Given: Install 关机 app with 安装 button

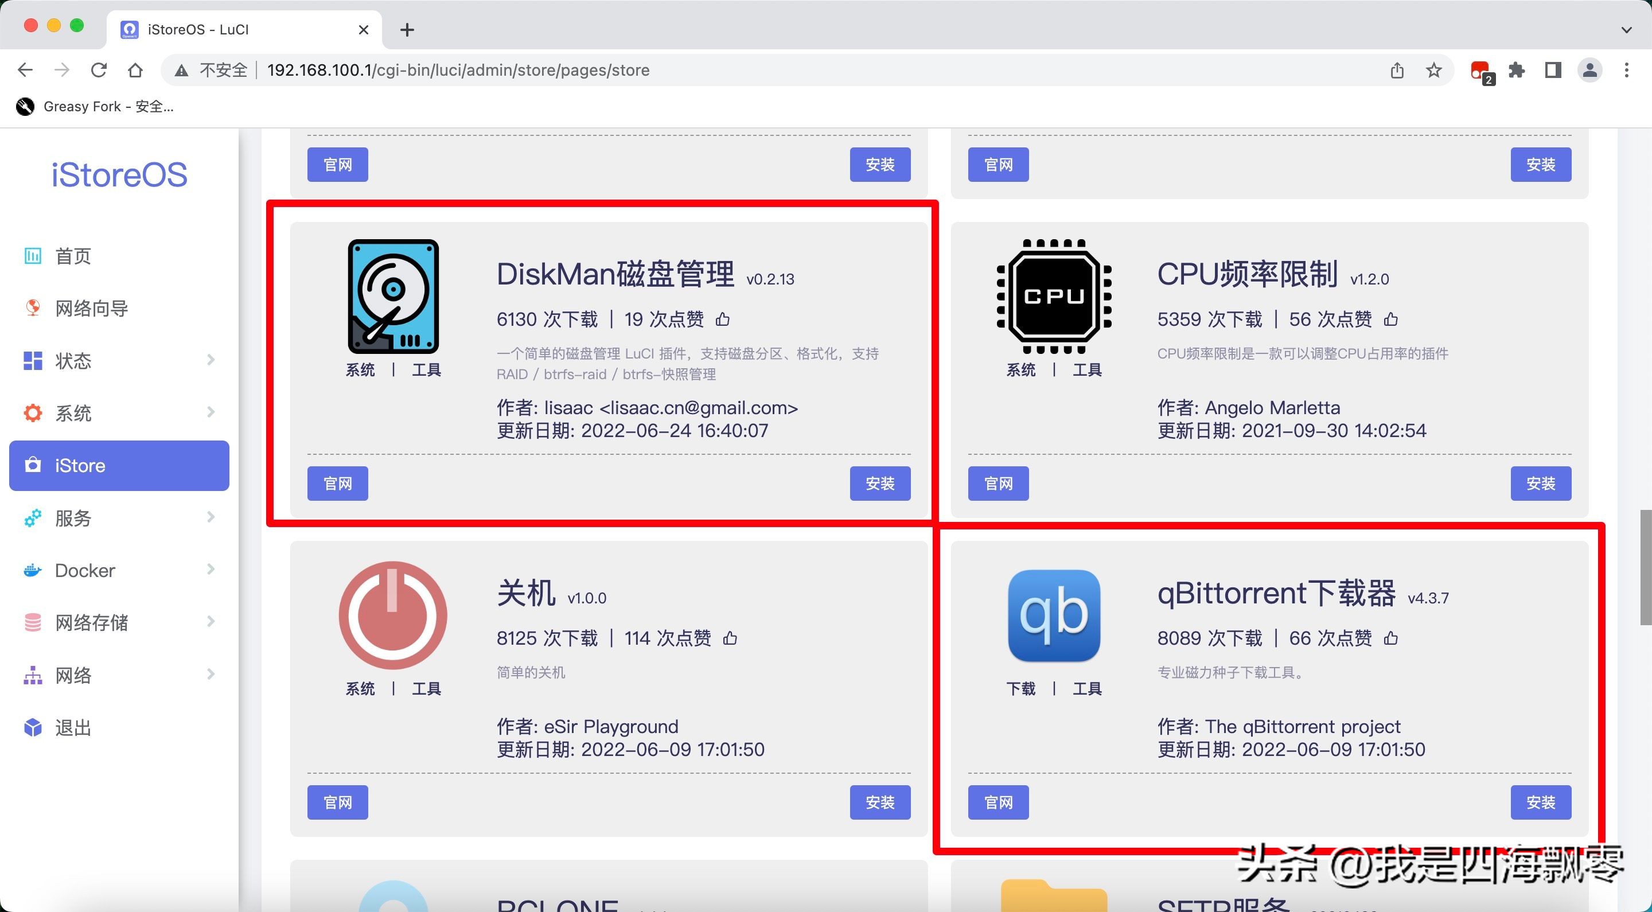Looking at the screenshot, I should (880, 802).
